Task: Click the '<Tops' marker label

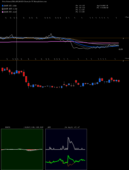Action: 127,17
